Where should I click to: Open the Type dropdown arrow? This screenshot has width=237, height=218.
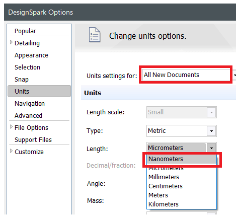(211, 131)
